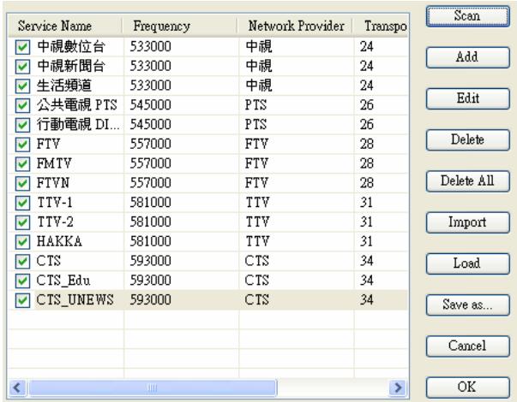Select the HAKKA service row
The image size is (517, 402).
207,241
